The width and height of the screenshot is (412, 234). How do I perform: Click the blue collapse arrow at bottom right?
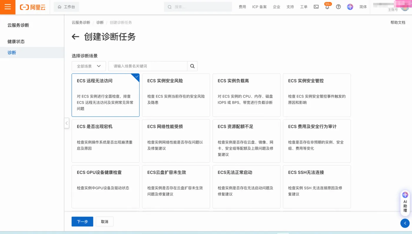click(x=405, y=223)
